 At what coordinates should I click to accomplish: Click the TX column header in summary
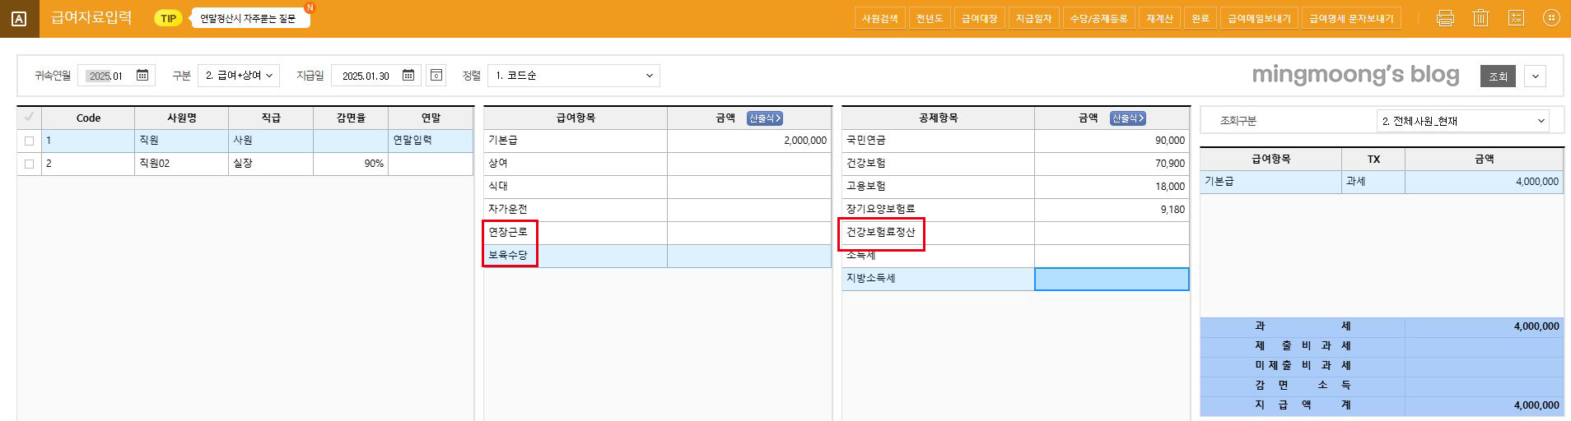pos(1373,159)
